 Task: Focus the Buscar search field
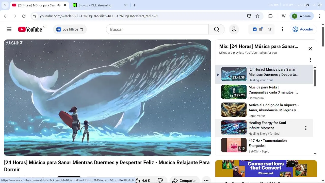(157, 29)
